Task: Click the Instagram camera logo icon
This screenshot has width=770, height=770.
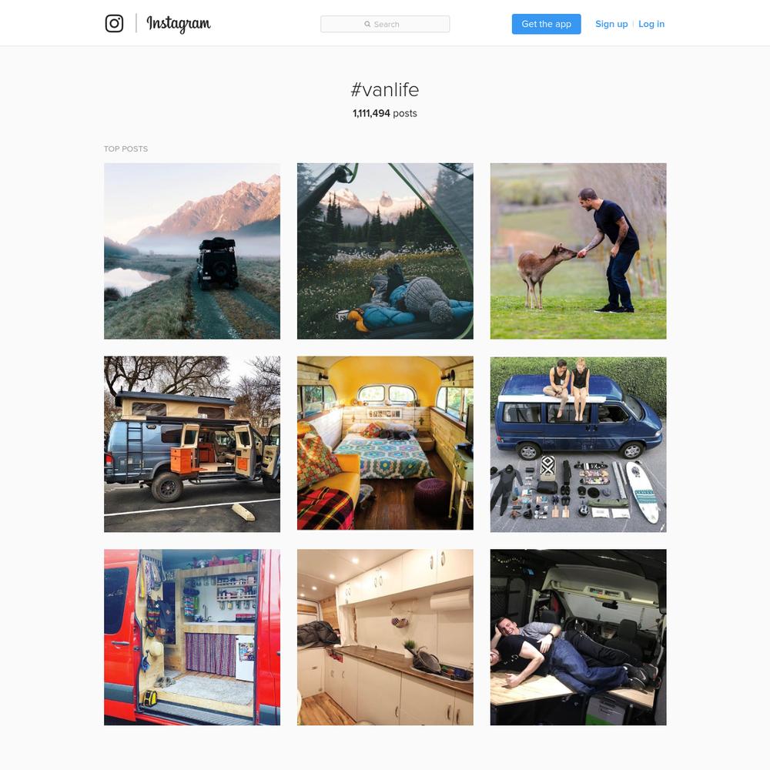Action: (x=114, y=24)
